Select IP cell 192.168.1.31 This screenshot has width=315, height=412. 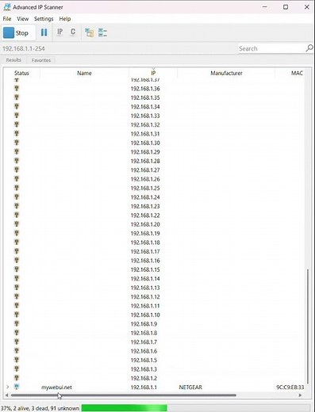pyautogui.click(x=145, y=134)
